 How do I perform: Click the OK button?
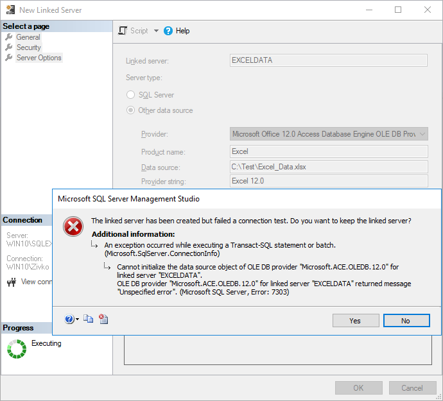(x=359, y=388)
